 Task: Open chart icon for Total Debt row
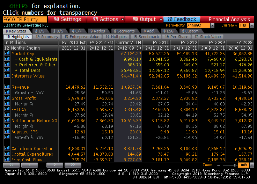[x=7, y=70]
